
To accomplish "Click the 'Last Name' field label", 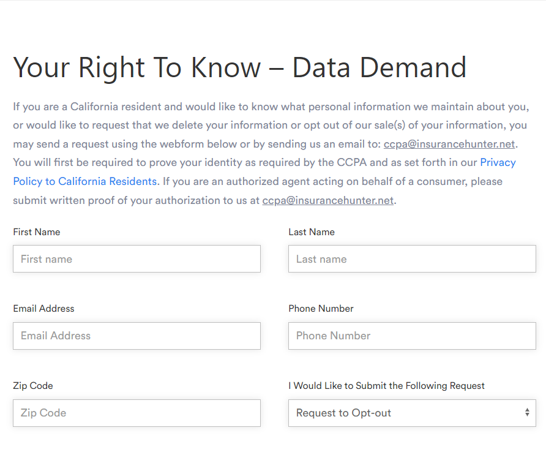I will tap(312, 232).
